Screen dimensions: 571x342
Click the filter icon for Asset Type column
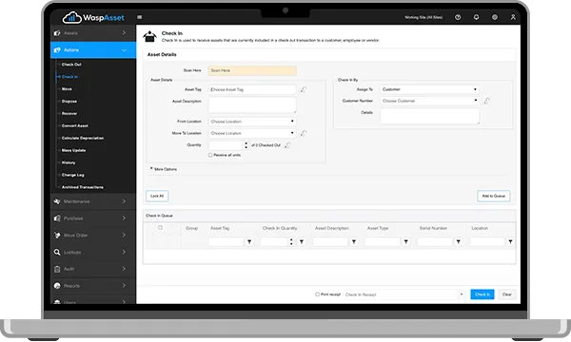405,241
